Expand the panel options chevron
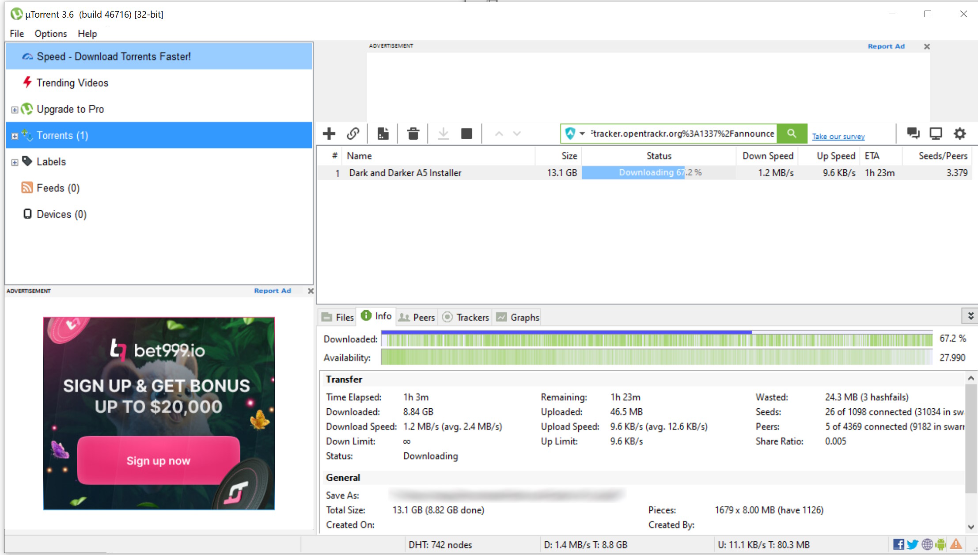The height and width of the screenshot is (555, 978). 970,316
